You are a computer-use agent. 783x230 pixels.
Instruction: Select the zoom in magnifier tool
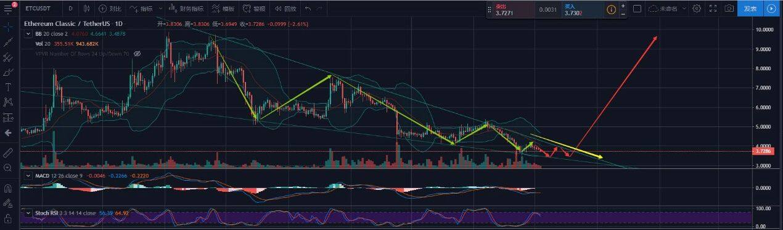[x=8, y=167]
